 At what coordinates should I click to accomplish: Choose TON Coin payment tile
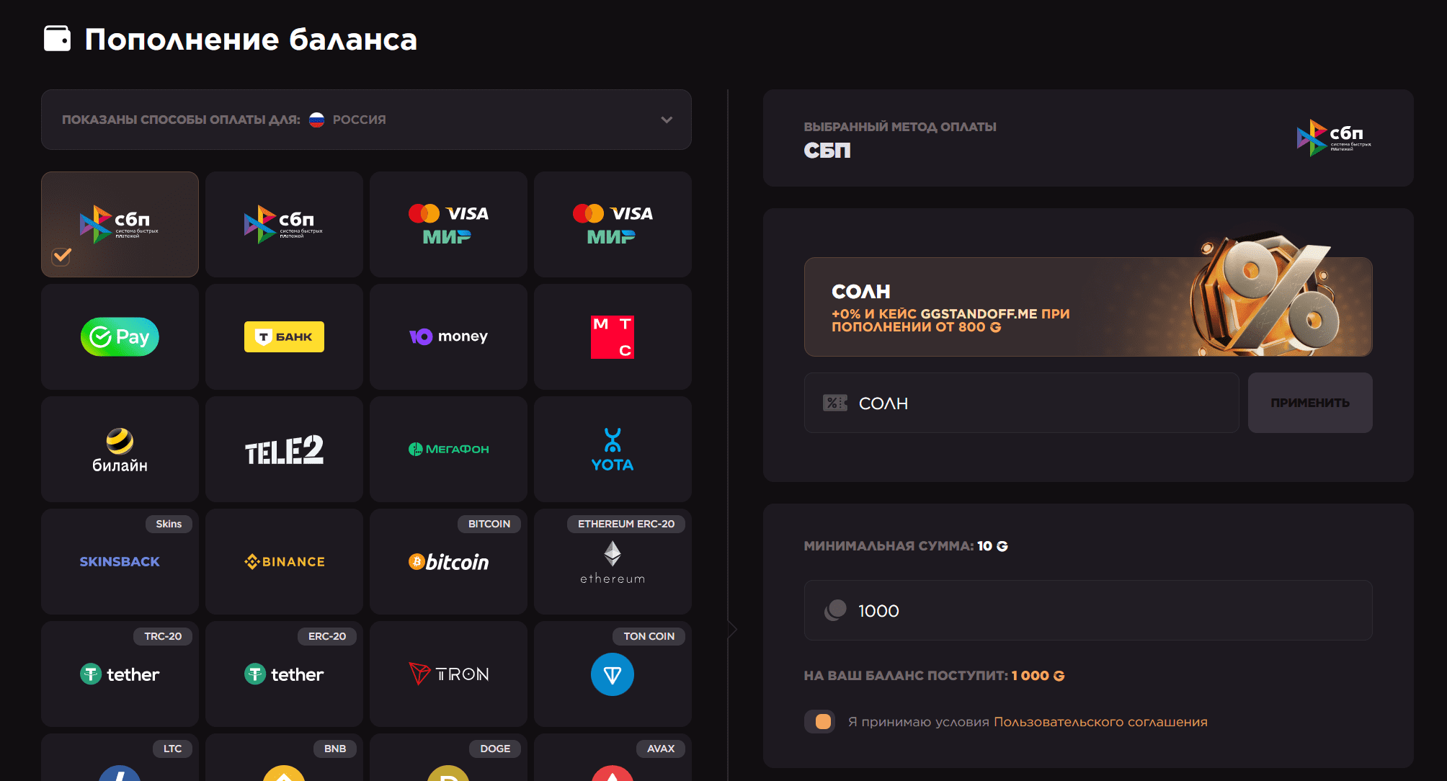(613, 674)
